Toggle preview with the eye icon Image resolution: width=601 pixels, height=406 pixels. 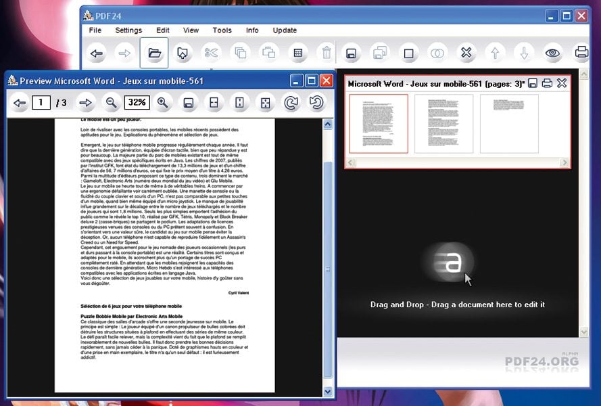pos(553,53)
